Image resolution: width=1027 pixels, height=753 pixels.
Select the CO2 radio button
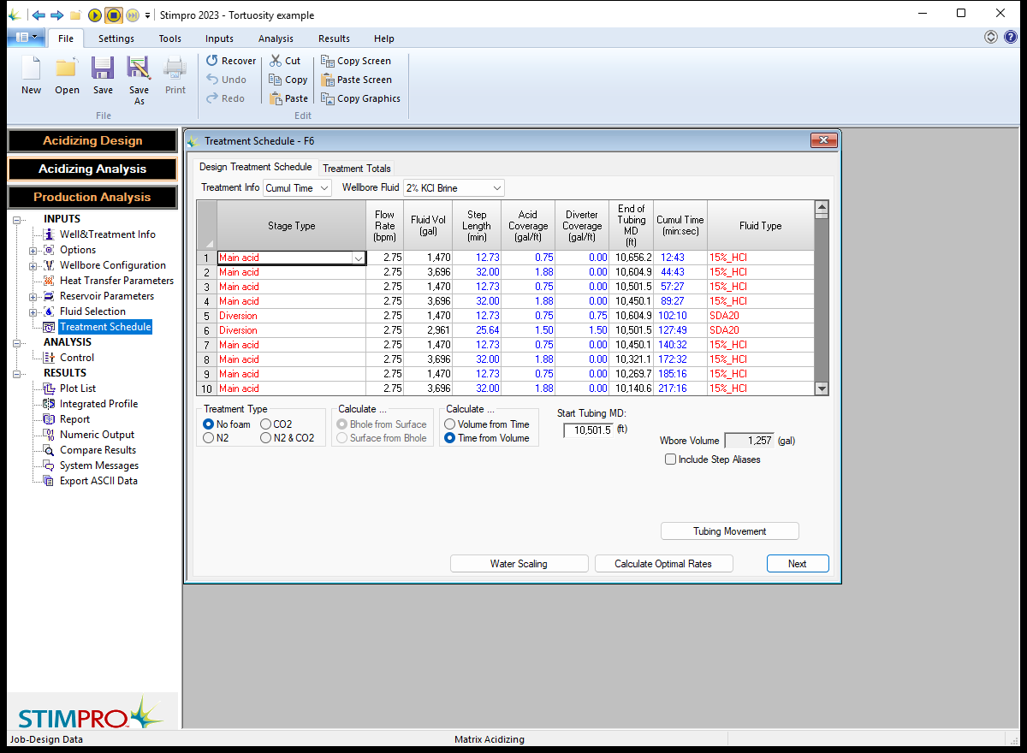pyautogui.click(x=266, y=424)
